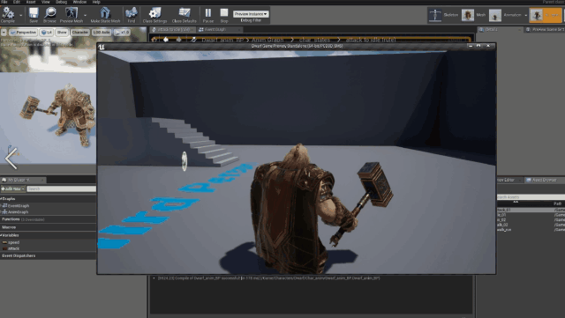The height and width of the screenshot is (318, 565).
Task: Click the home icon in graph breadcrumb bar
Action: pos(154,40)
